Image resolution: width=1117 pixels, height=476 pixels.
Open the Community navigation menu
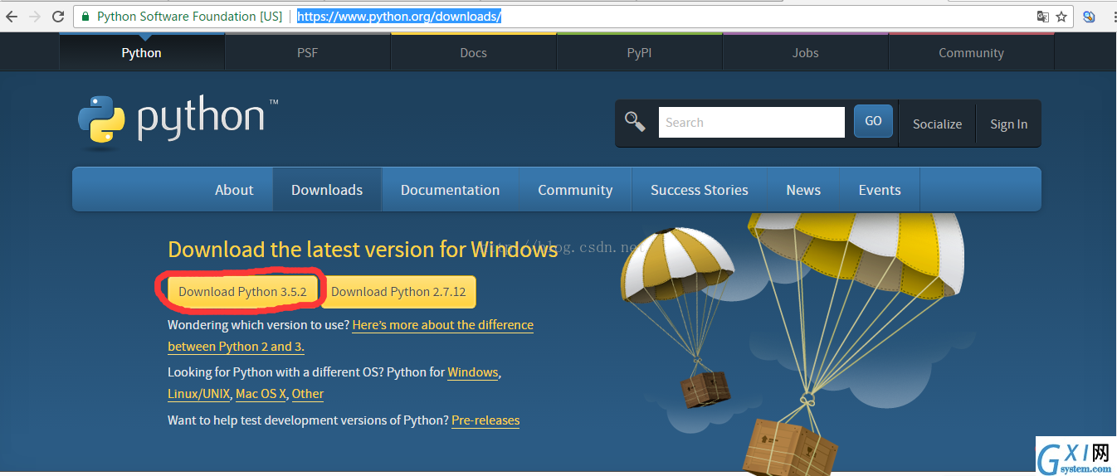pos(575,190)
